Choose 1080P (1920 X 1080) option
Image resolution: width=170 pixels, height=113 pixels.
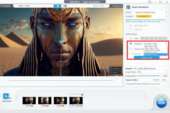click(x=156, y=50)
